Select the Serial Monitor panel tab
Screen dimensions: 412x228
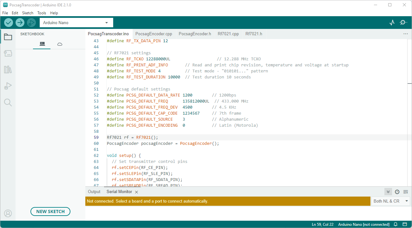click(119, 192)
